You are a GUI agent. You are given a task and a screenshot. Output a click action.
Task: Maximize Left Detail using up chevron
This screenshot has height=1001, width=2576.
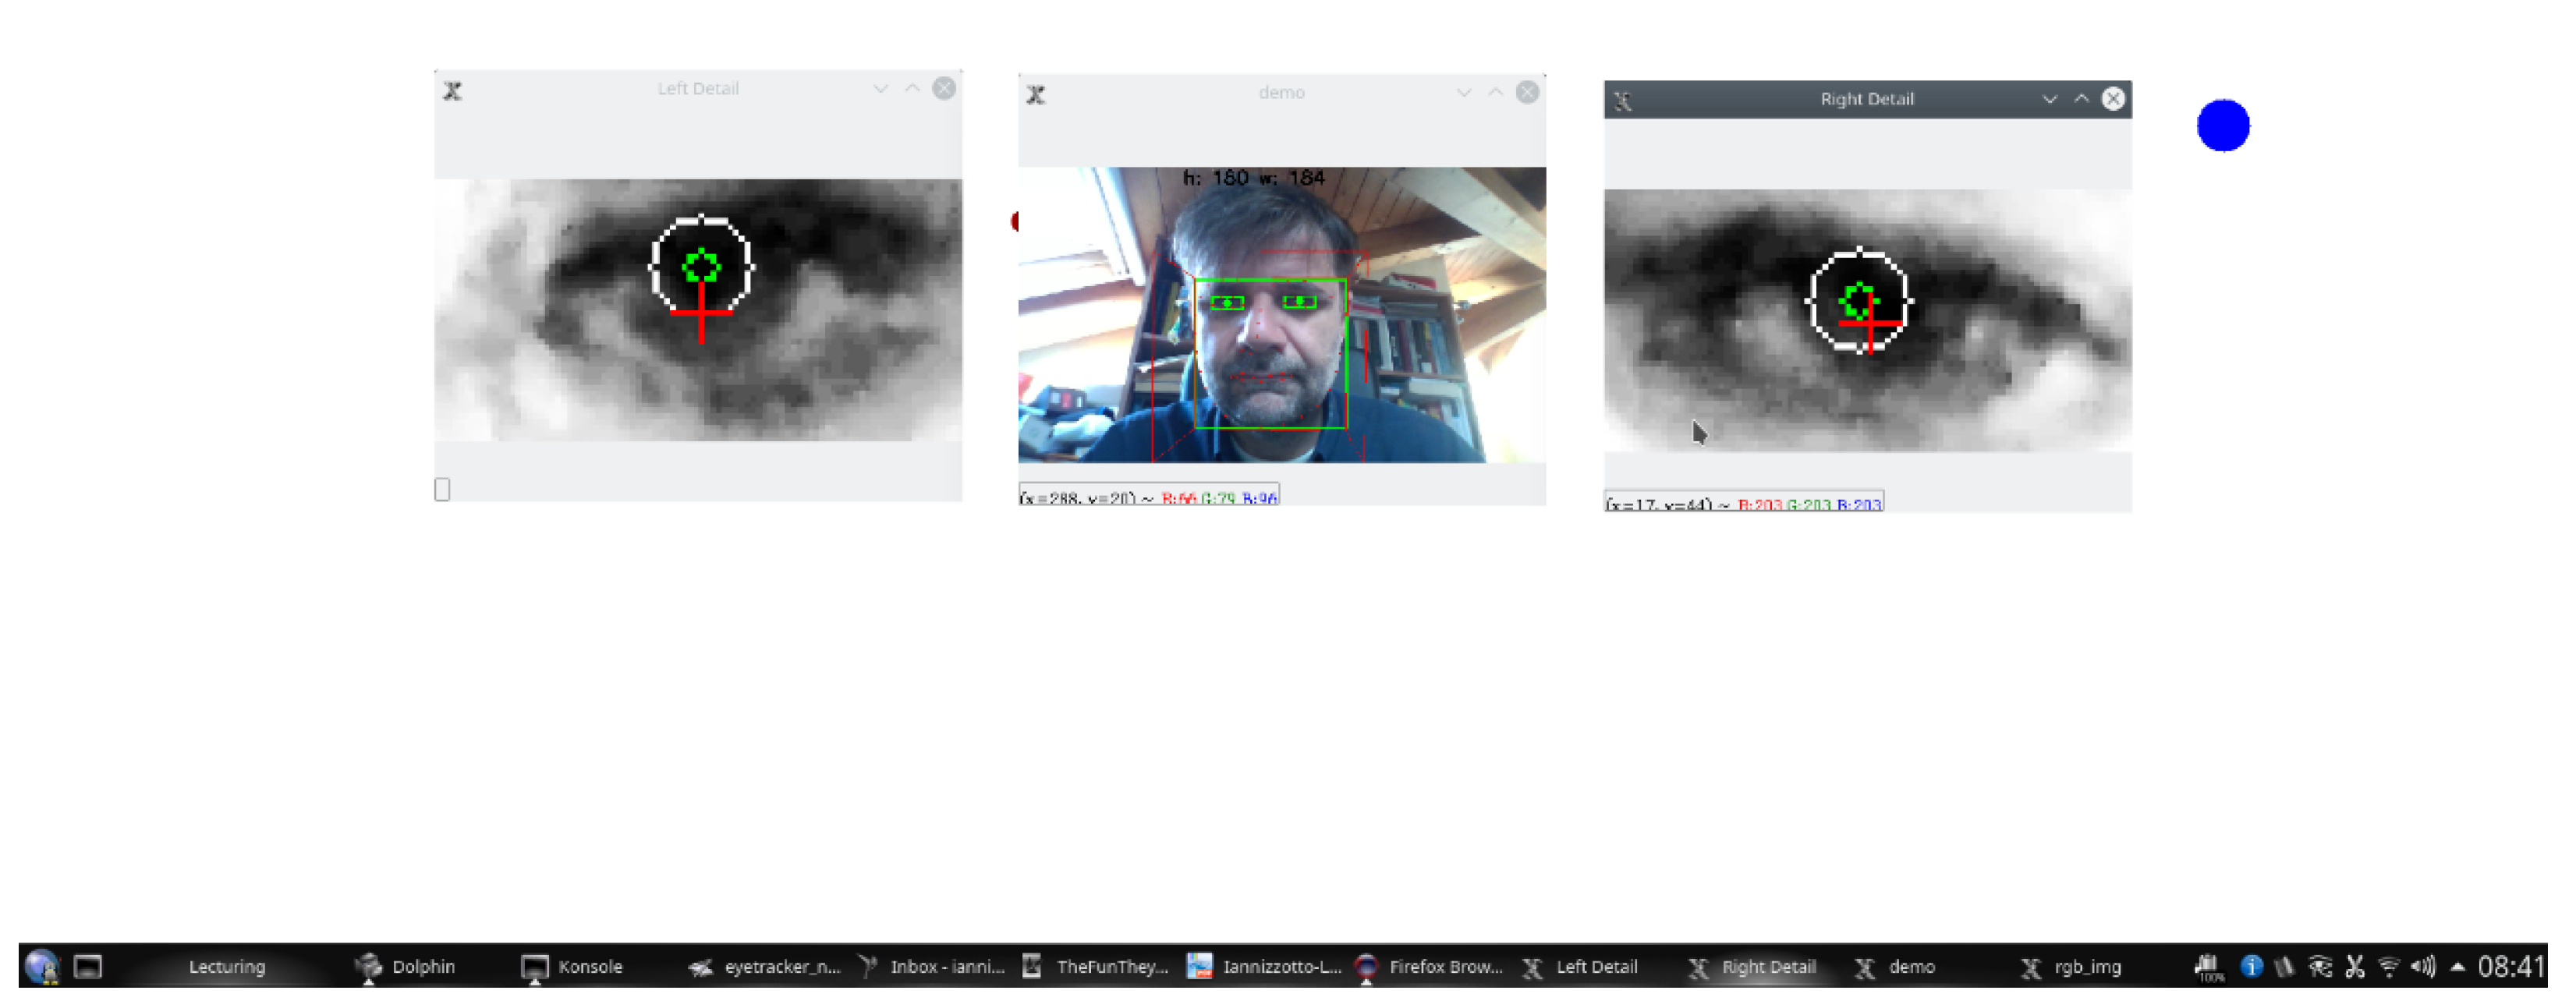[912, 89]
